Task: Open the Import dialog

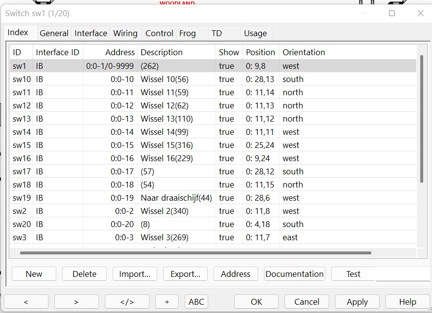Action: pyautogui.click(x=135, y=274)
